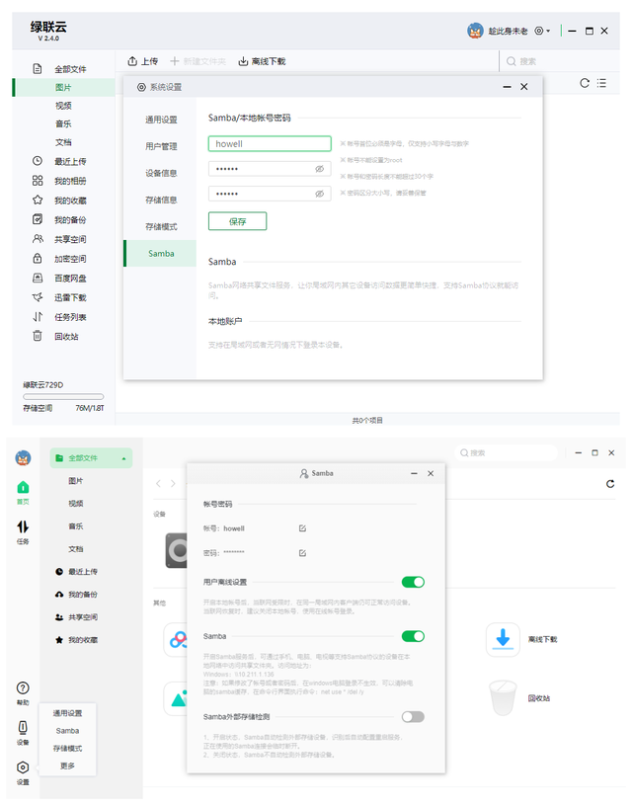Open 通用设置 tab in 系统设置 dialog
The image size is (632, 805).
[161, 120]
